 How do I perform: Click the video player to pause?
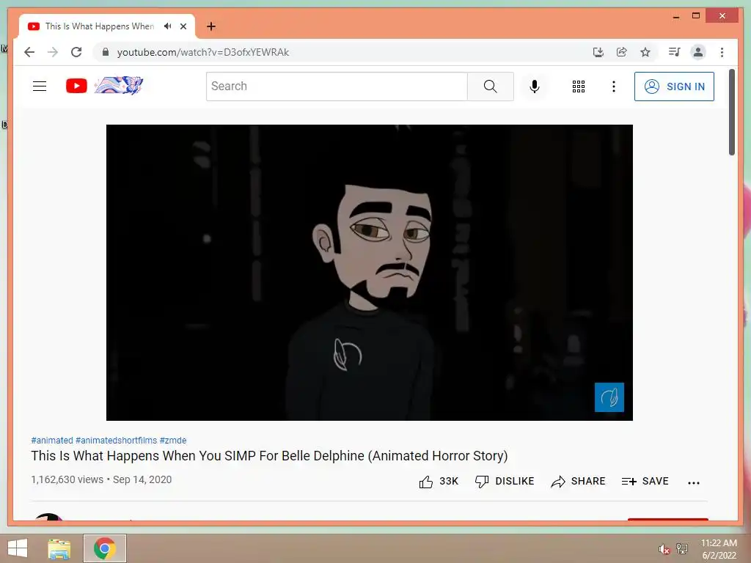tap(370, 273)
